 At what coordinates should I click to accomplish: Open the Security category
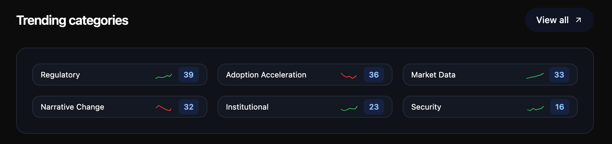click(x=426, y=107)
